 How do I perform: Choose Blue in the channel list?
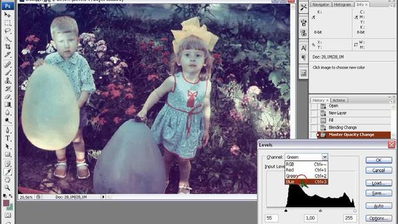307,182
